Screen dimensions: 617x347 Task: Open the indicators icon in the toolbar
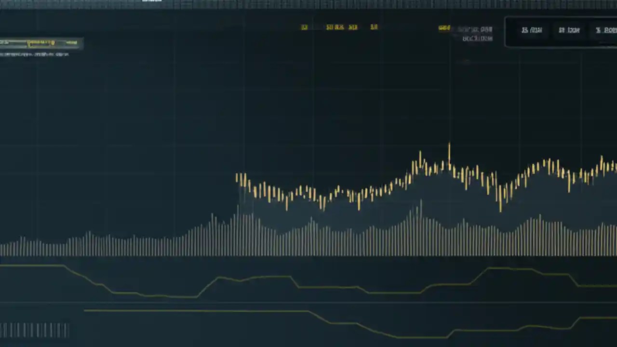coord(335,27)
